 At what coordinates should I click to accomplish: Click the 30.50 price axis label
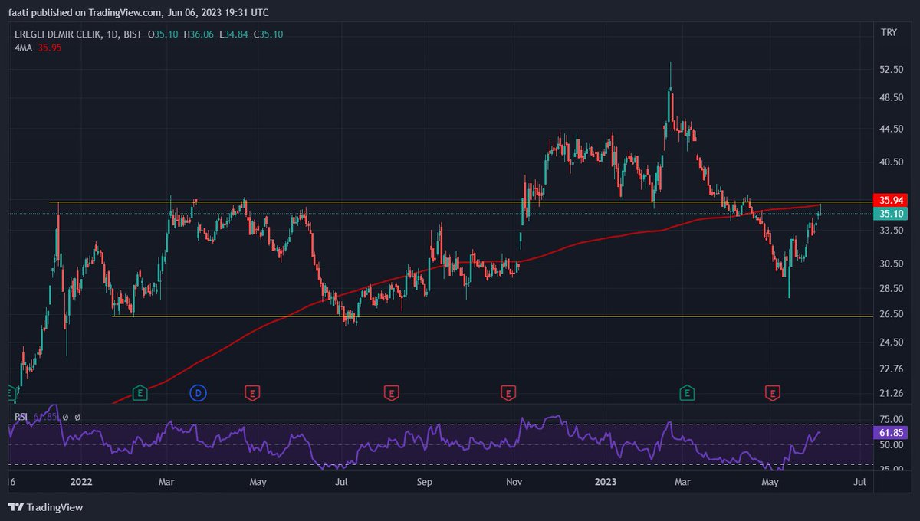(891, 264)
